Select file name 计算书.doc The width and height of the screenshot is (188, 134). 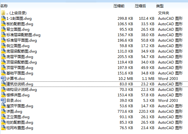(16, 79)
